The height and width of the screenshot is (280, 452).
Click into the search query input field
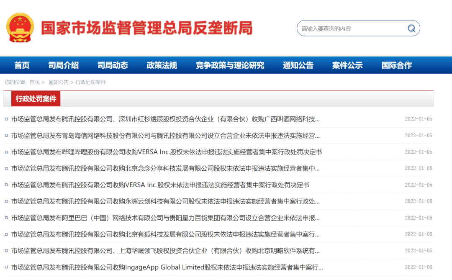(352, 28)
